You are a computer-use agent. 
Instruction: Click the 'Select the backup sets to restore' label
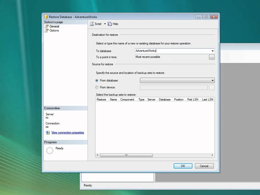click(116, 95)
